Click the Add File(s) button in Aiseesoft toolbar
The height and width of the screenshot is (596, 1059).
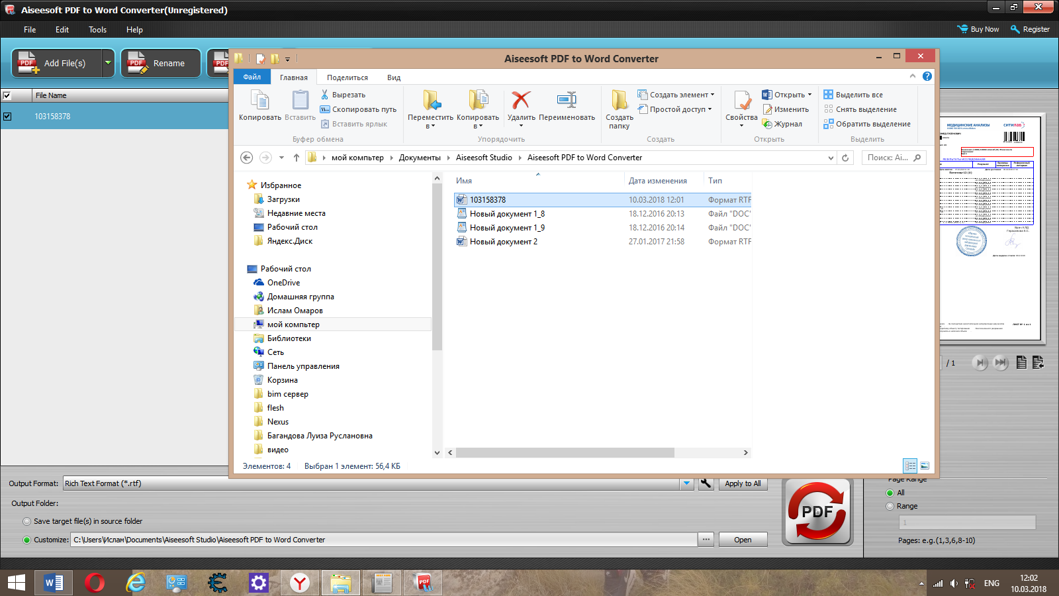click(57, 64)
